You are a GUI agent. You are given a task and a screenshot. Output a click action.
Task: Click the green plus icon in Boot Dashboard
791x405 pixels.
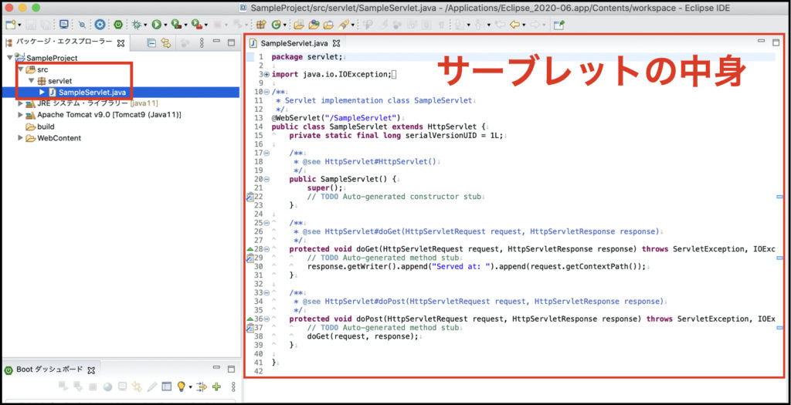(217, 386)
